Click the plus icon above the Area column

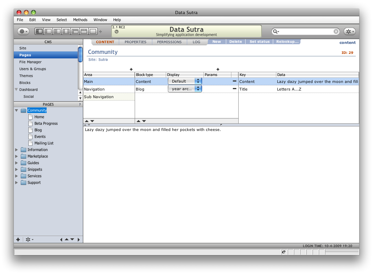pyautogui.click(x=131, y=69)
